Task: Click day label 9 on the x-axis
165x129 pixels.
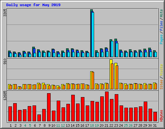Action: point(49,125)
